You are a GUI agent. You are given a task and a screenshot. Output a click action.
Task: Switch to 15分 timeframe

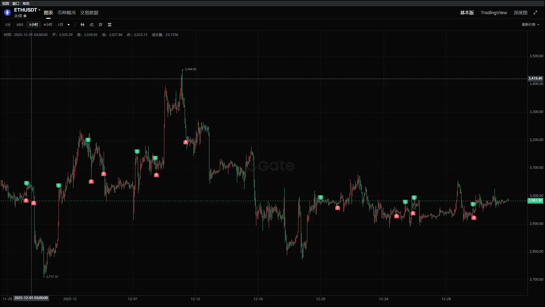(x=20, y=25)
